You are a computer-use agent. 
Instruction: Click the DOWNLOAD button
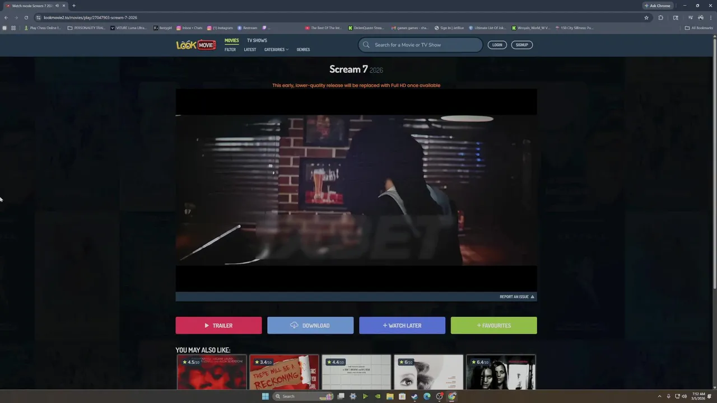310,325
